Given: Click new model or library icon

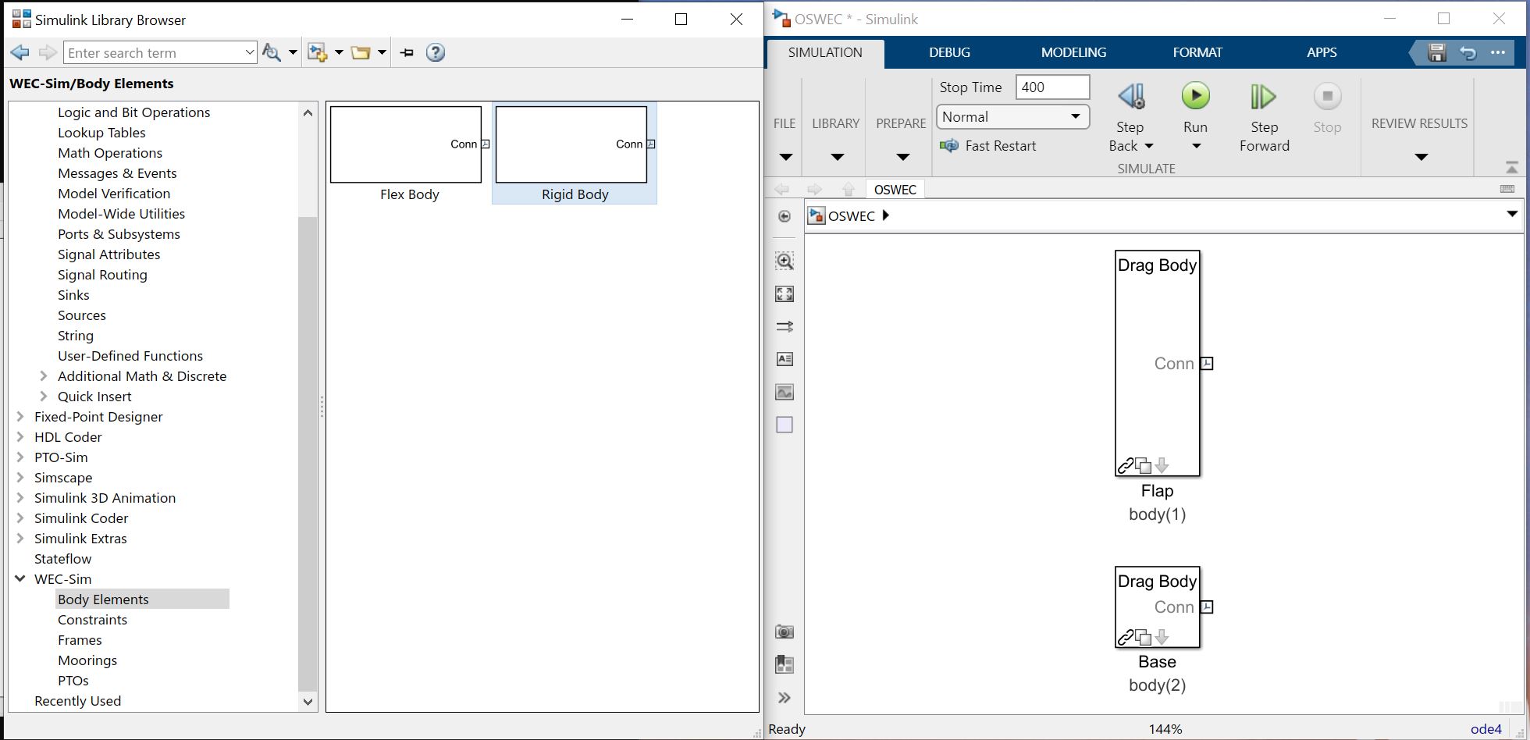Looking at the screenshot, I should coord(317,52).
